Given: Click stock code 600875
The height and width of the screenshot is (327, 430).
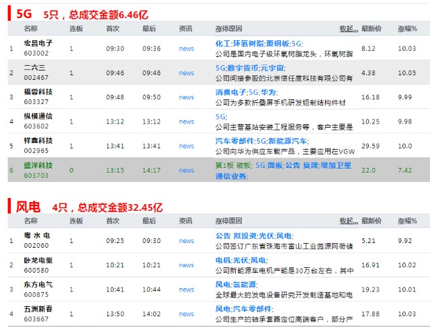Looking at the screenshot, I should click(36, 295).
